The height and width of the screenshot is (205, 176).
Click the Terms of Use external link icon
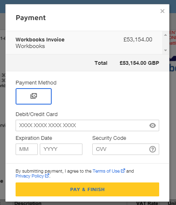(x=123, y=171)
